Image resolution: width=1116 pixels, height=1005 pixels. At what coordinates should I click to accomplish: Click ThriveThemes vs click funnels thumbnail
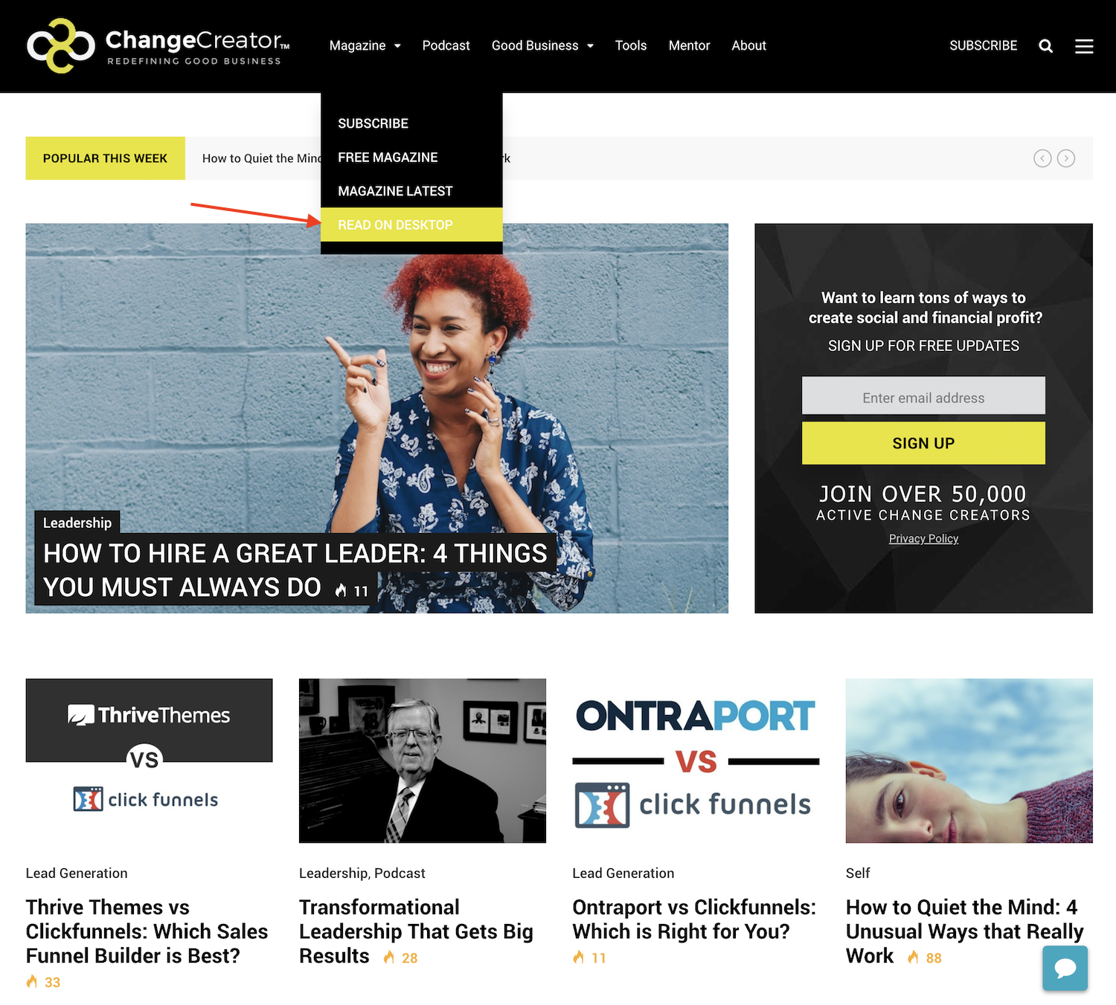[x=149, y=760]
